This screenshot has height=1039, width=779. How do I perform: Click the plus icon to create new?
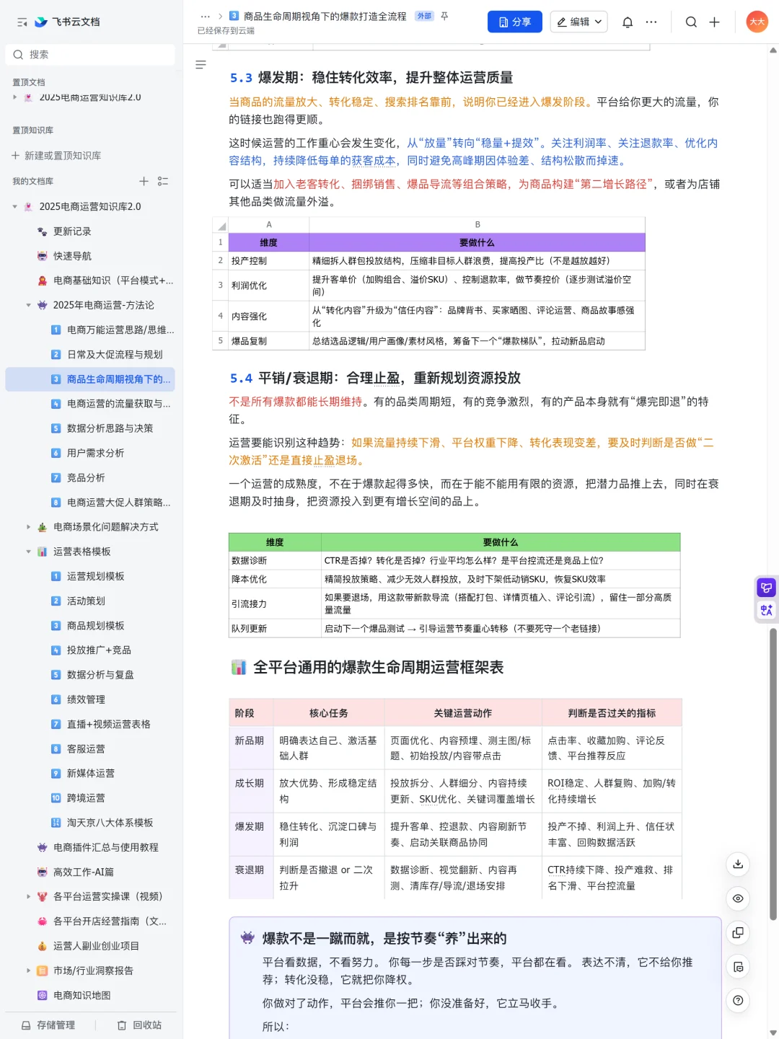click(714, 22)
